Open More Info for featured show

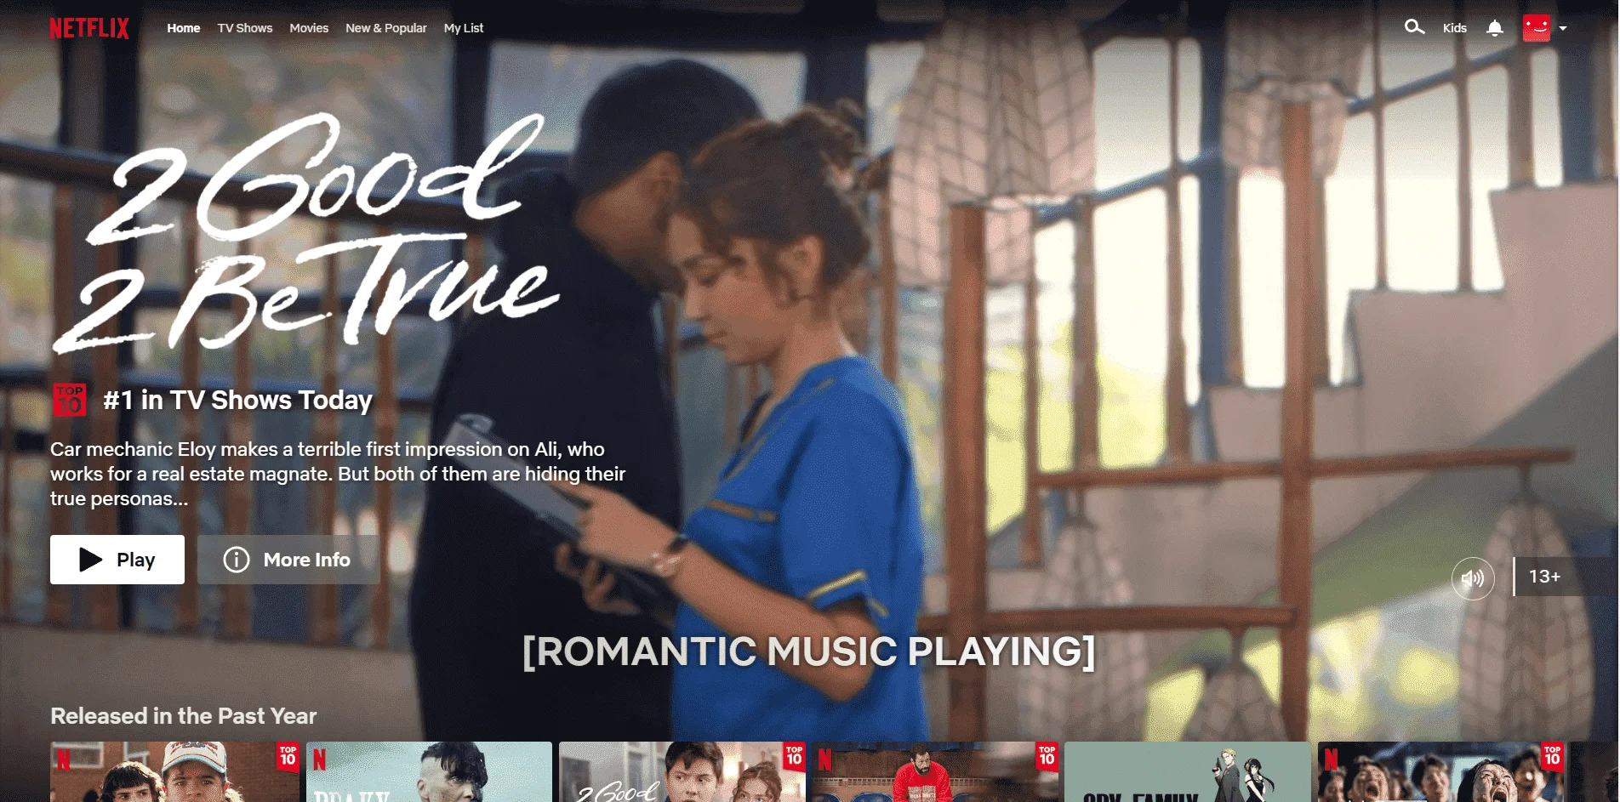288,560
